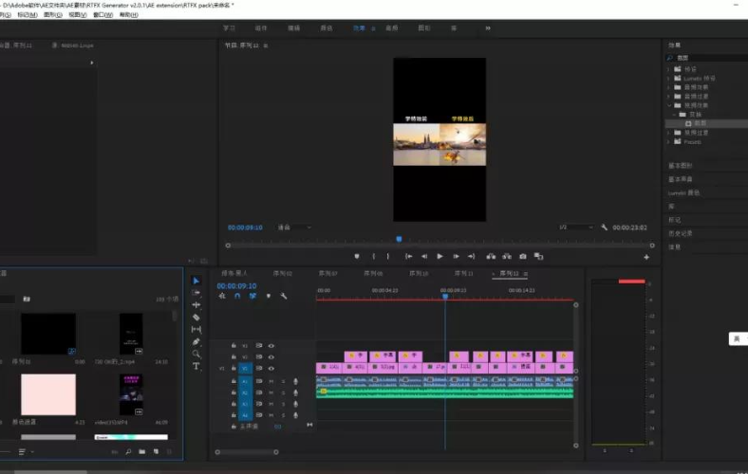The width and height of the screenshot is (748, 474).
Task: Collapse 变换 subfolder
Action: click(674, 115)
